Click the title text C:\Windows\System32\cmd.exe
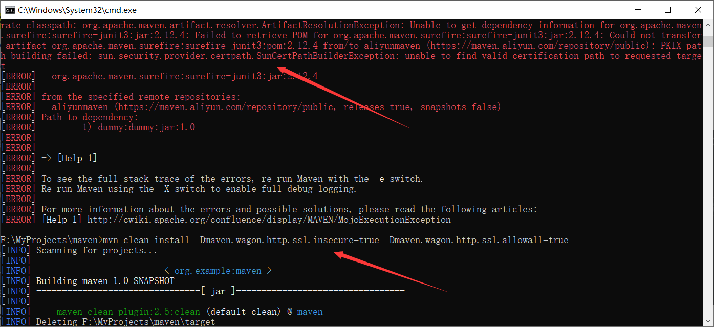The image size is (714, 327). pos(77,10)
